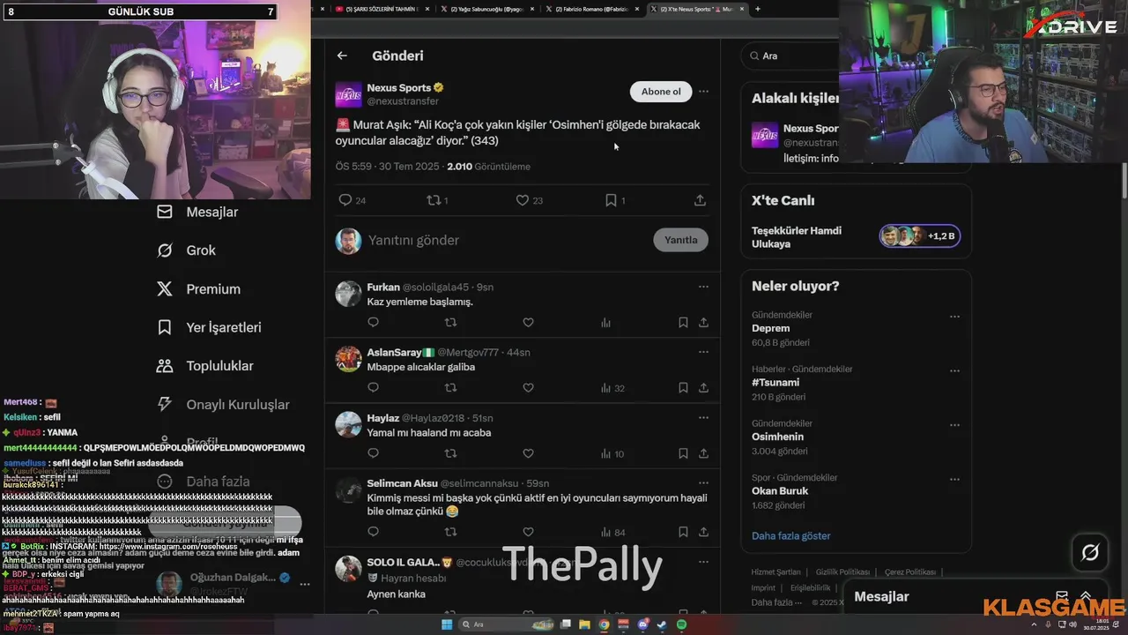Reply to Furkan's comment
1128x635 pixels.
pyautogui.click(x=373, y=323)
